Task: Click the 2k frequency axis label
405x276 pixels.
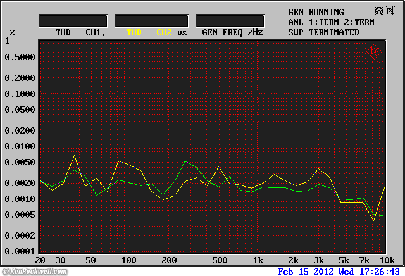Action: [293, 260]
